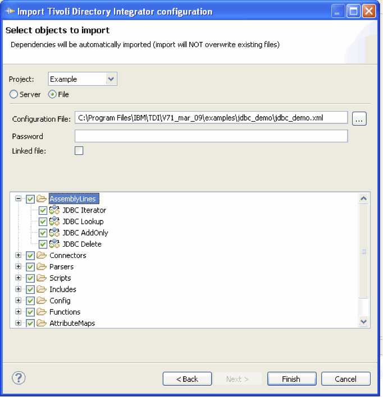Maximize the import dialog window
The height and width of the screenshot is (397, 383).
click(353, 11)
